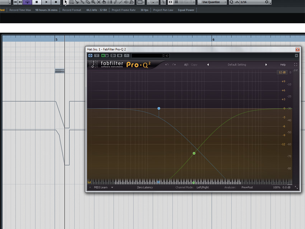Change the Zero Latency processing mode
The width and height of the screenshot is (305, 229).
click(145, 187)
